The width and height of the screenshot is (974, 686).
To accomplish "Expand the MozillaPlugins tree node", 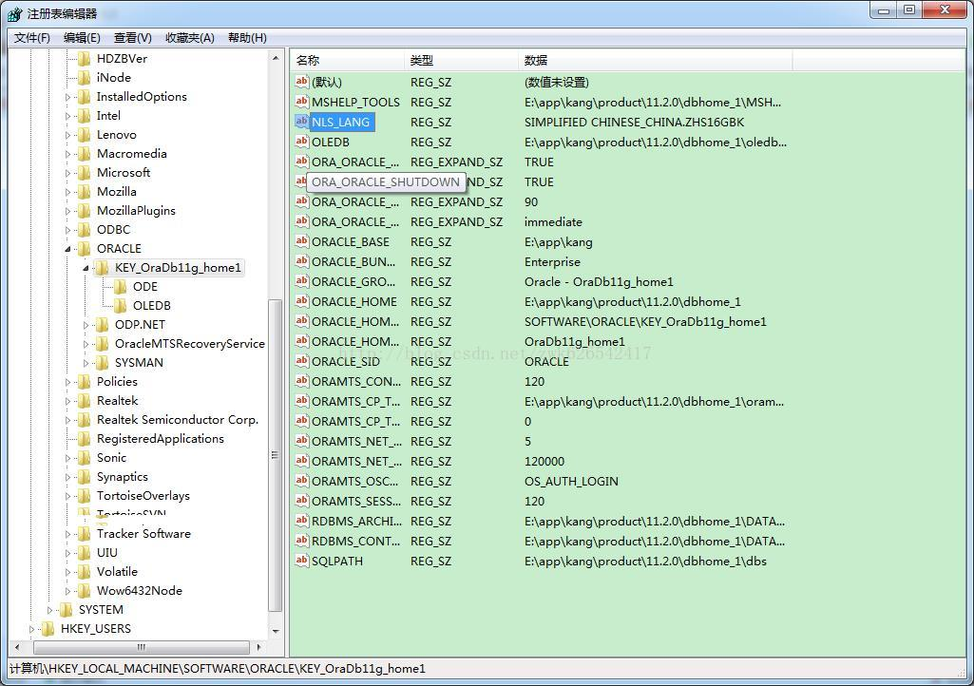I will 67,211.
